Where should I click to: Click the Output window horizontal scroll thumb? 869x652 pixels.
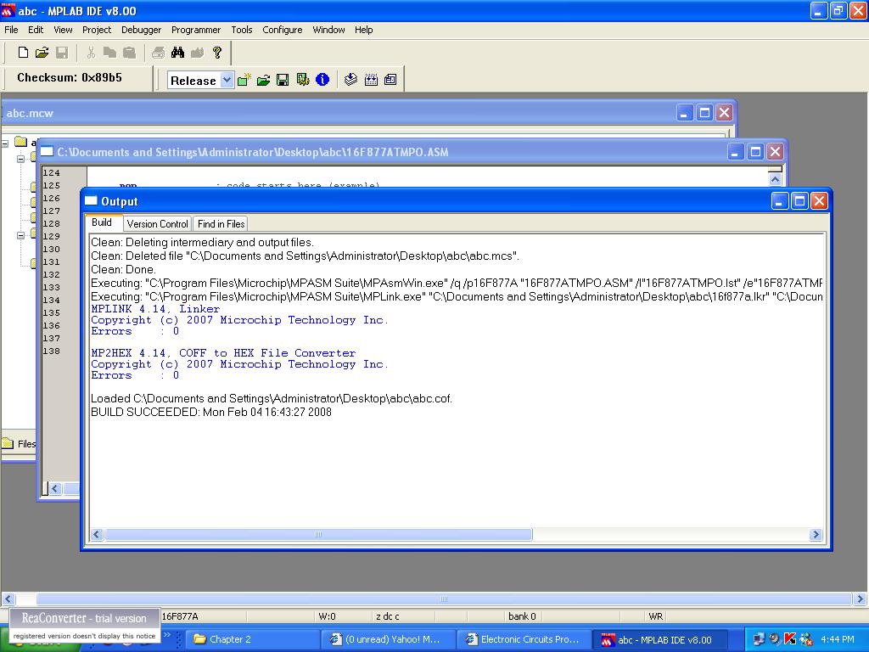pos(318,535)
